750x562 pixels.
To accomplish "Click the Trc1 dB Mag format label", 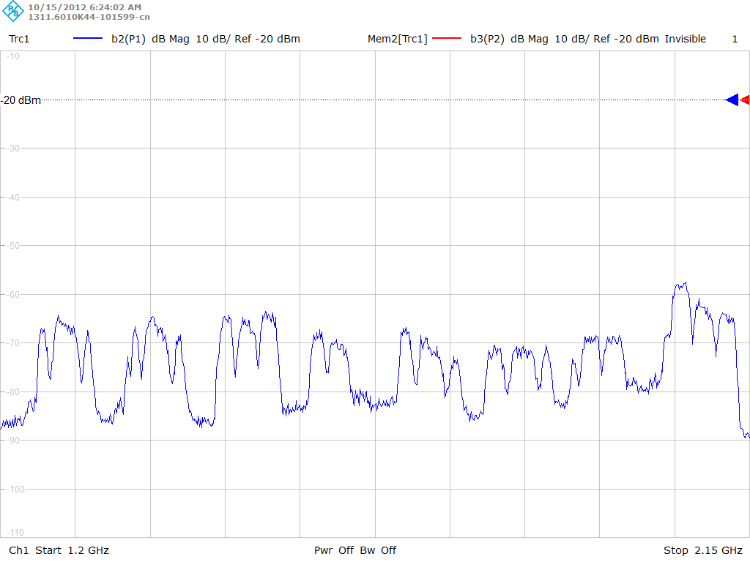I will (171, 39).
